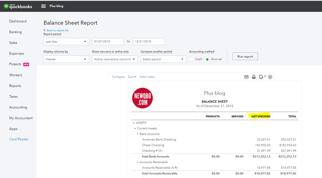This screenshot has height=178, width=322.
Task: Open Display columns by Classes dropdown
Action: [66, 59]
